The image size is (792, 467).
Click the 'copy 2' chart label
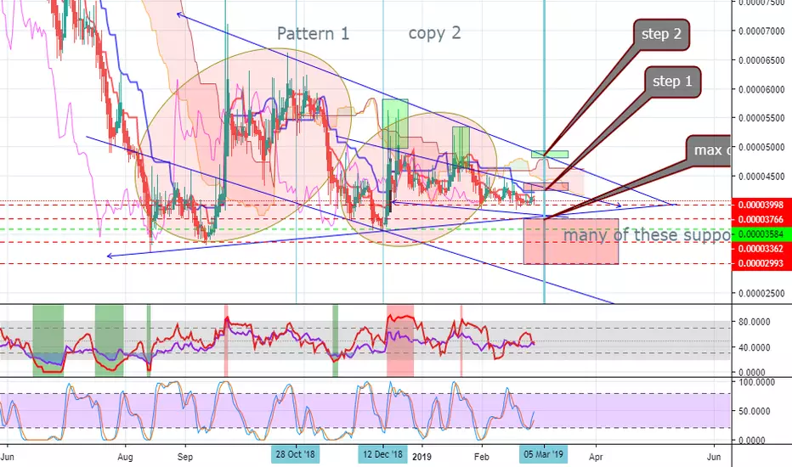pos(434,33)
